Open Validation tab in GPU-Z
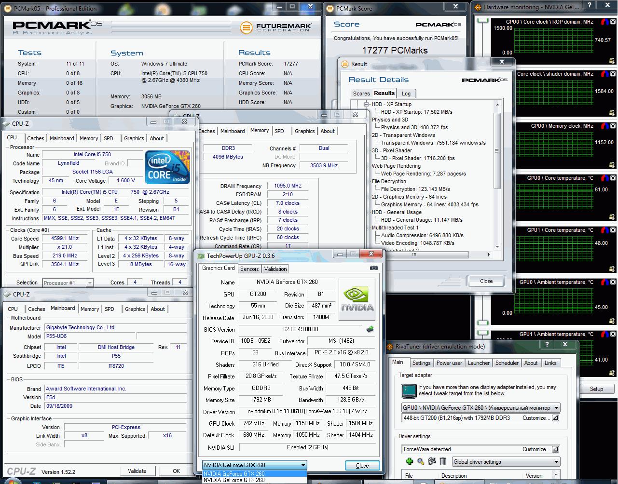618x484 pixels. coord(275,269)
